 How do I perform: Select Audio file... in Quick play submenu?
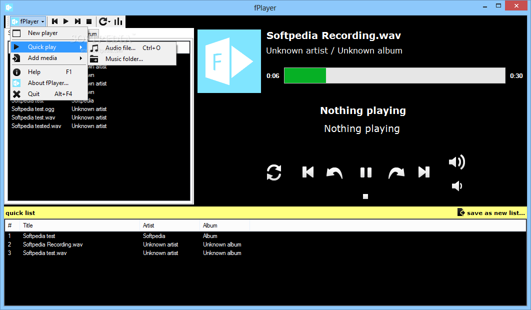pyautogui.click(x=132, y=48)
